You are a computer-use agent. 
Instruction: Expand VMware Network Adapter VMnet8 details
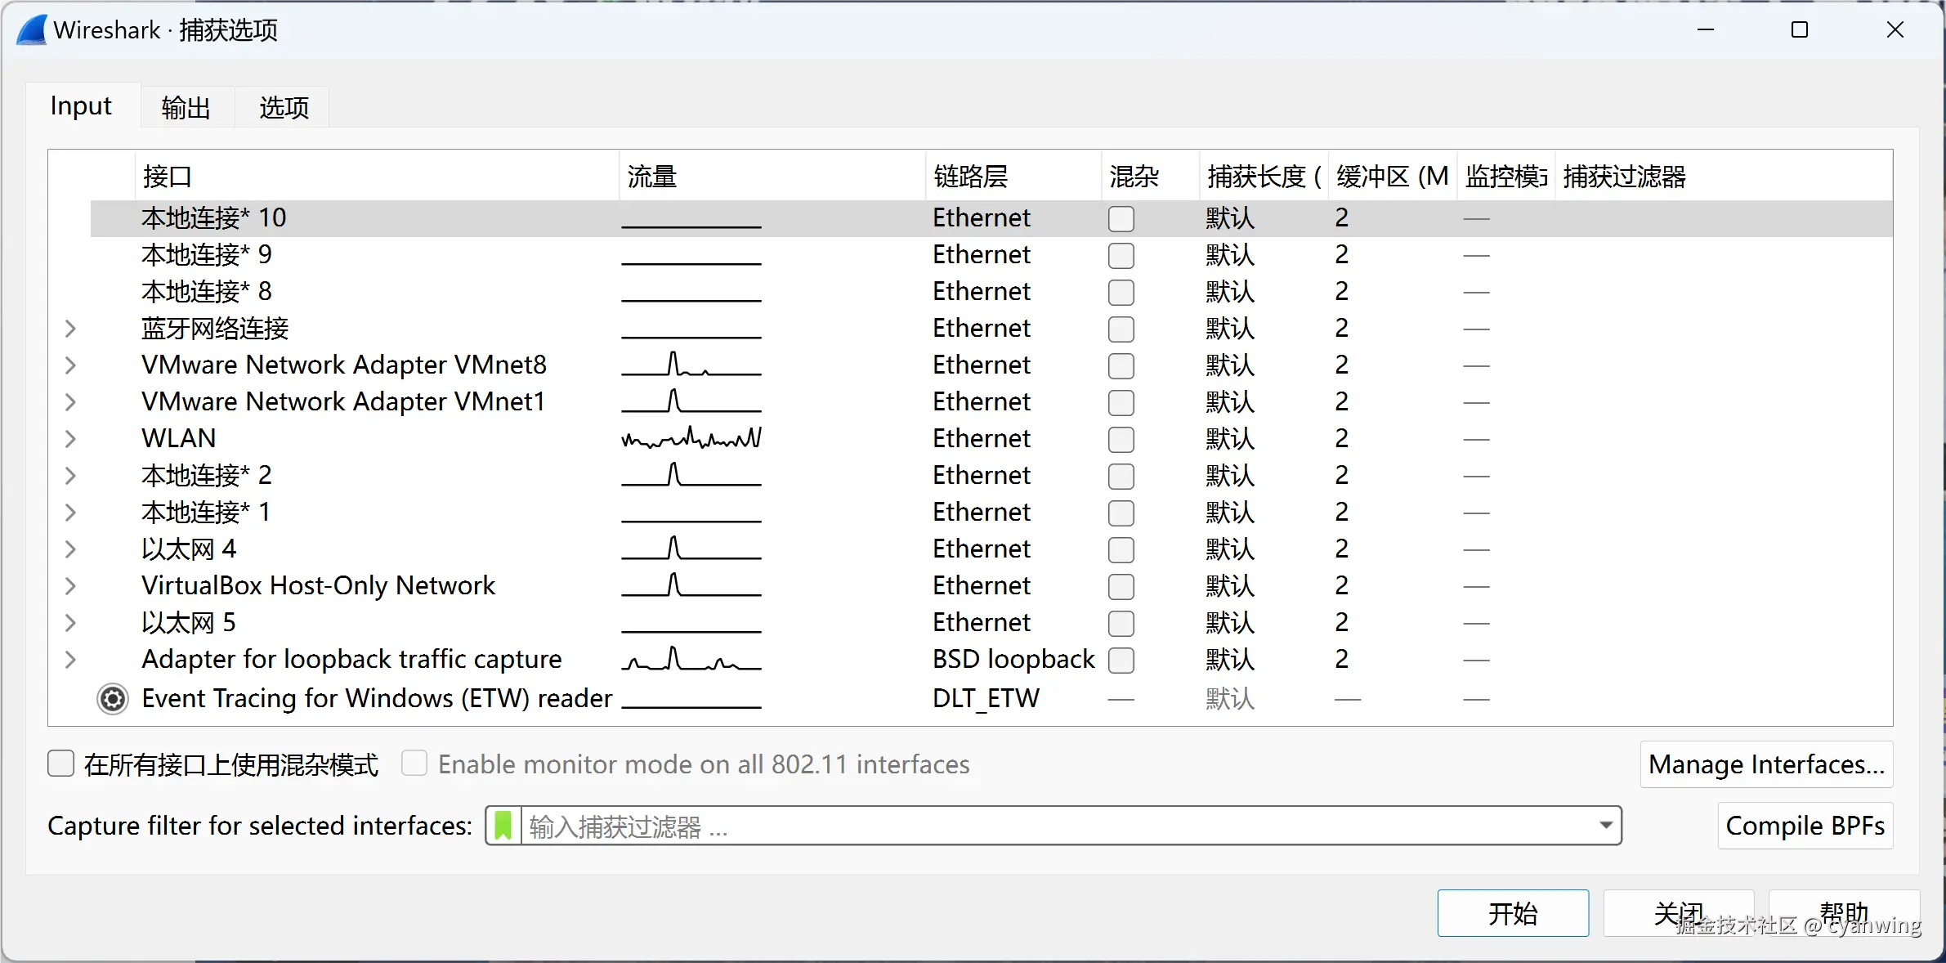point(71,365)
